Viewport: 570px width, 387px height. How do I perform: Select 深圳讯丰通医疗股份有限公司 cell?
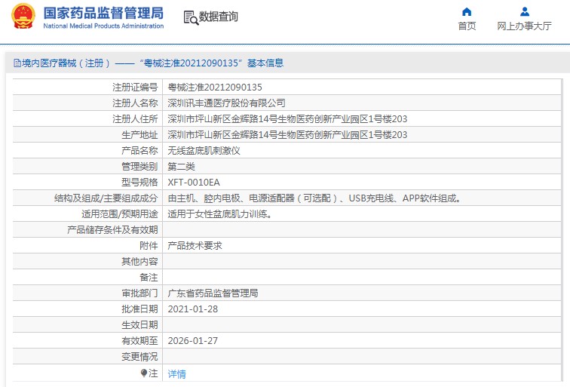226,103
